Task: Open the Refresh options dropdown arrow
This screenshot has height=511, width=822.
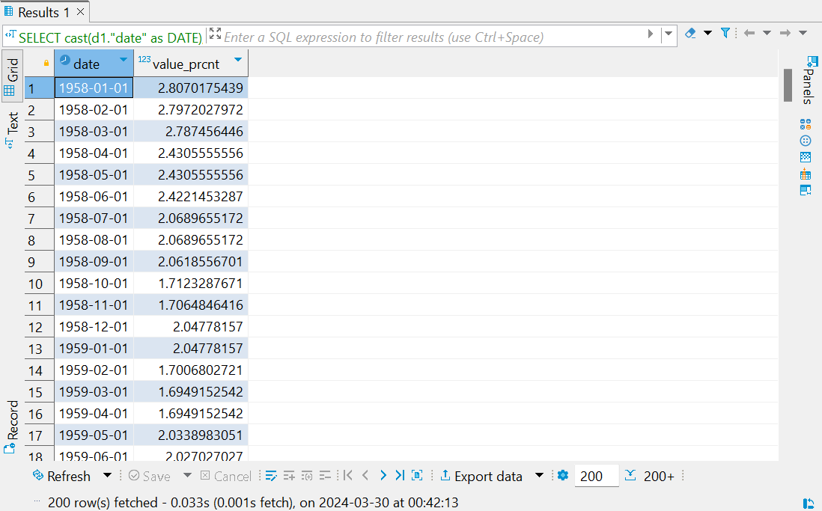Action: click(108, 475)
